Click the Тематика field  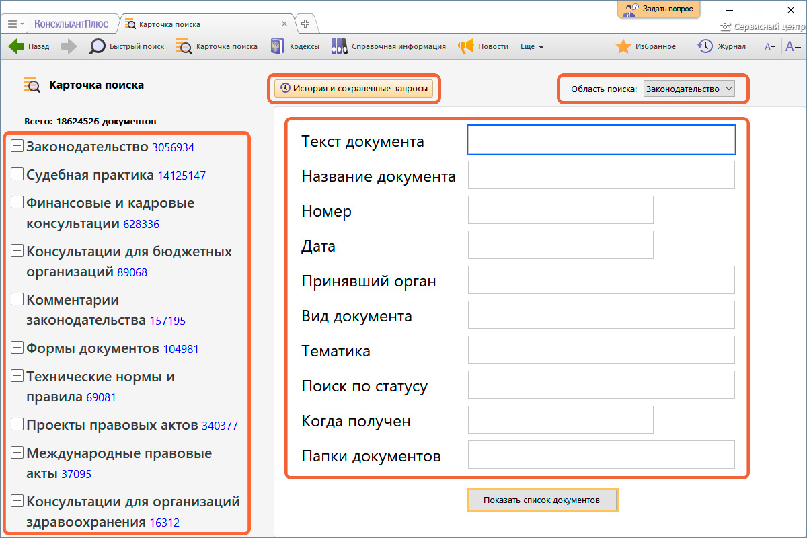[x=601, y=350]
